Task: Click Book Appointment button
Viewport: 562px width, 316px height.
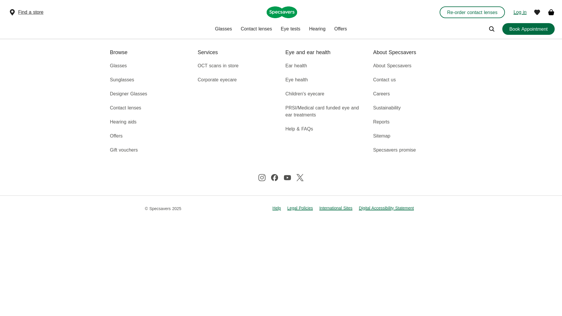Action: (528, 29)
